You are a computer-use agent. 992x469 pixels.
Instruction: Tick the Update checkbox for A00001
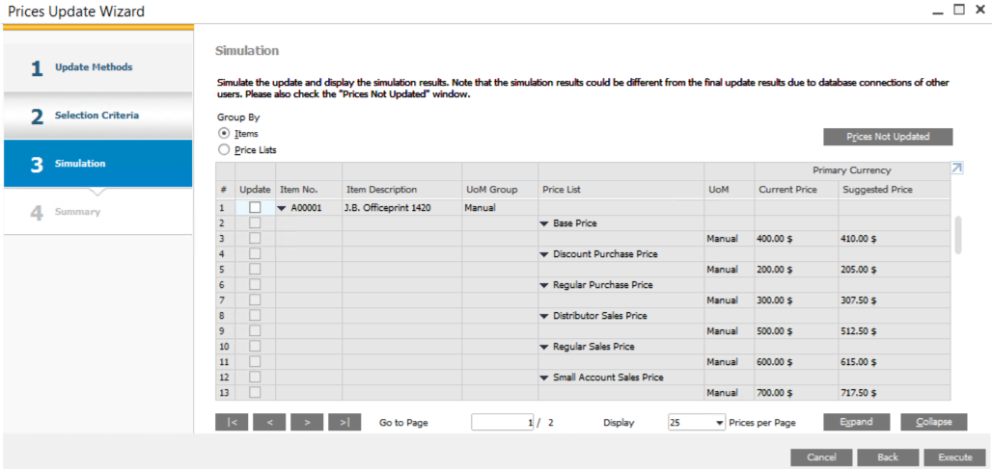pyautogui.click(x=255, y=208)
